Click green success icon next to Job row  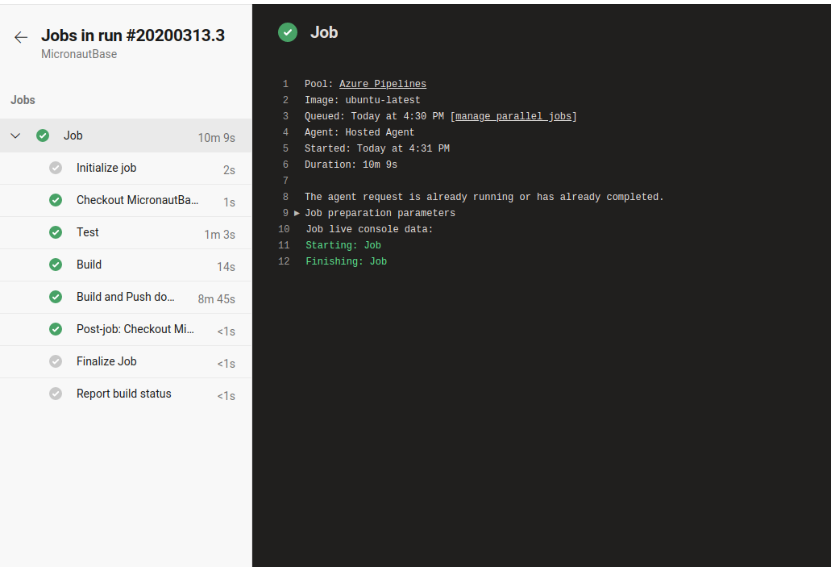coord(43,135)
